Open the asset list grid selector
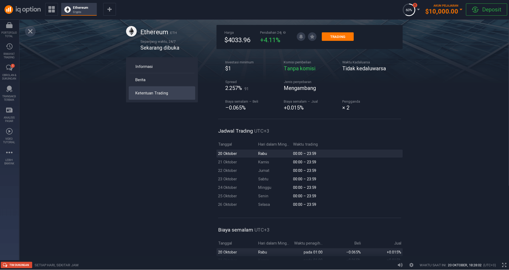Image resolution: width=509 pixels, height=270 pixels. (51, 9)
